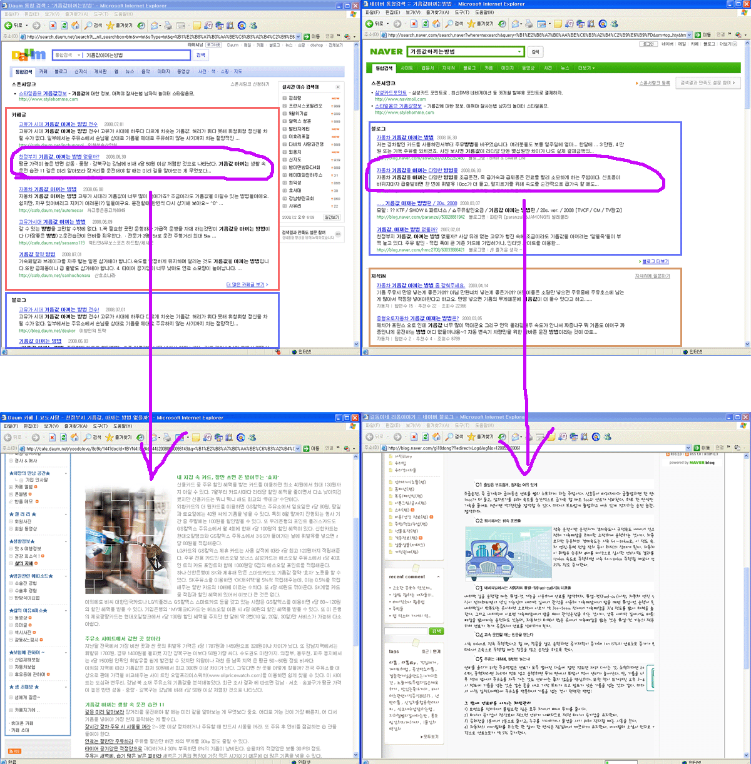The width and height of the screenshot is (751, 764).
Task: Open address bar dropdown in Daum search window
Action: (x=298, y=36)
